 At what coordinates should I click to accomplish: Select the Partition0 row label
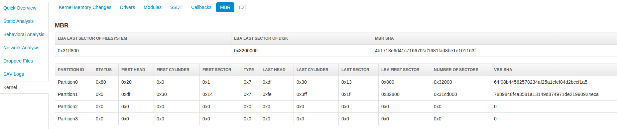pyautogui.click(x=68, y=82)
